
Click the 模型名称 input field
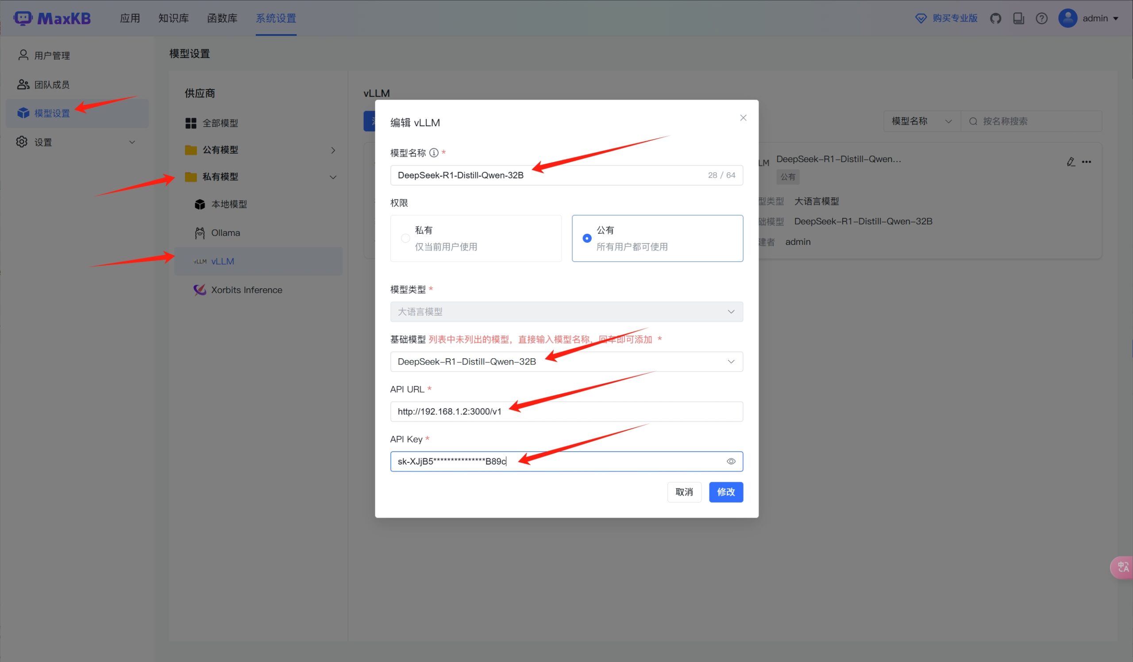click(x=566, y=175)
